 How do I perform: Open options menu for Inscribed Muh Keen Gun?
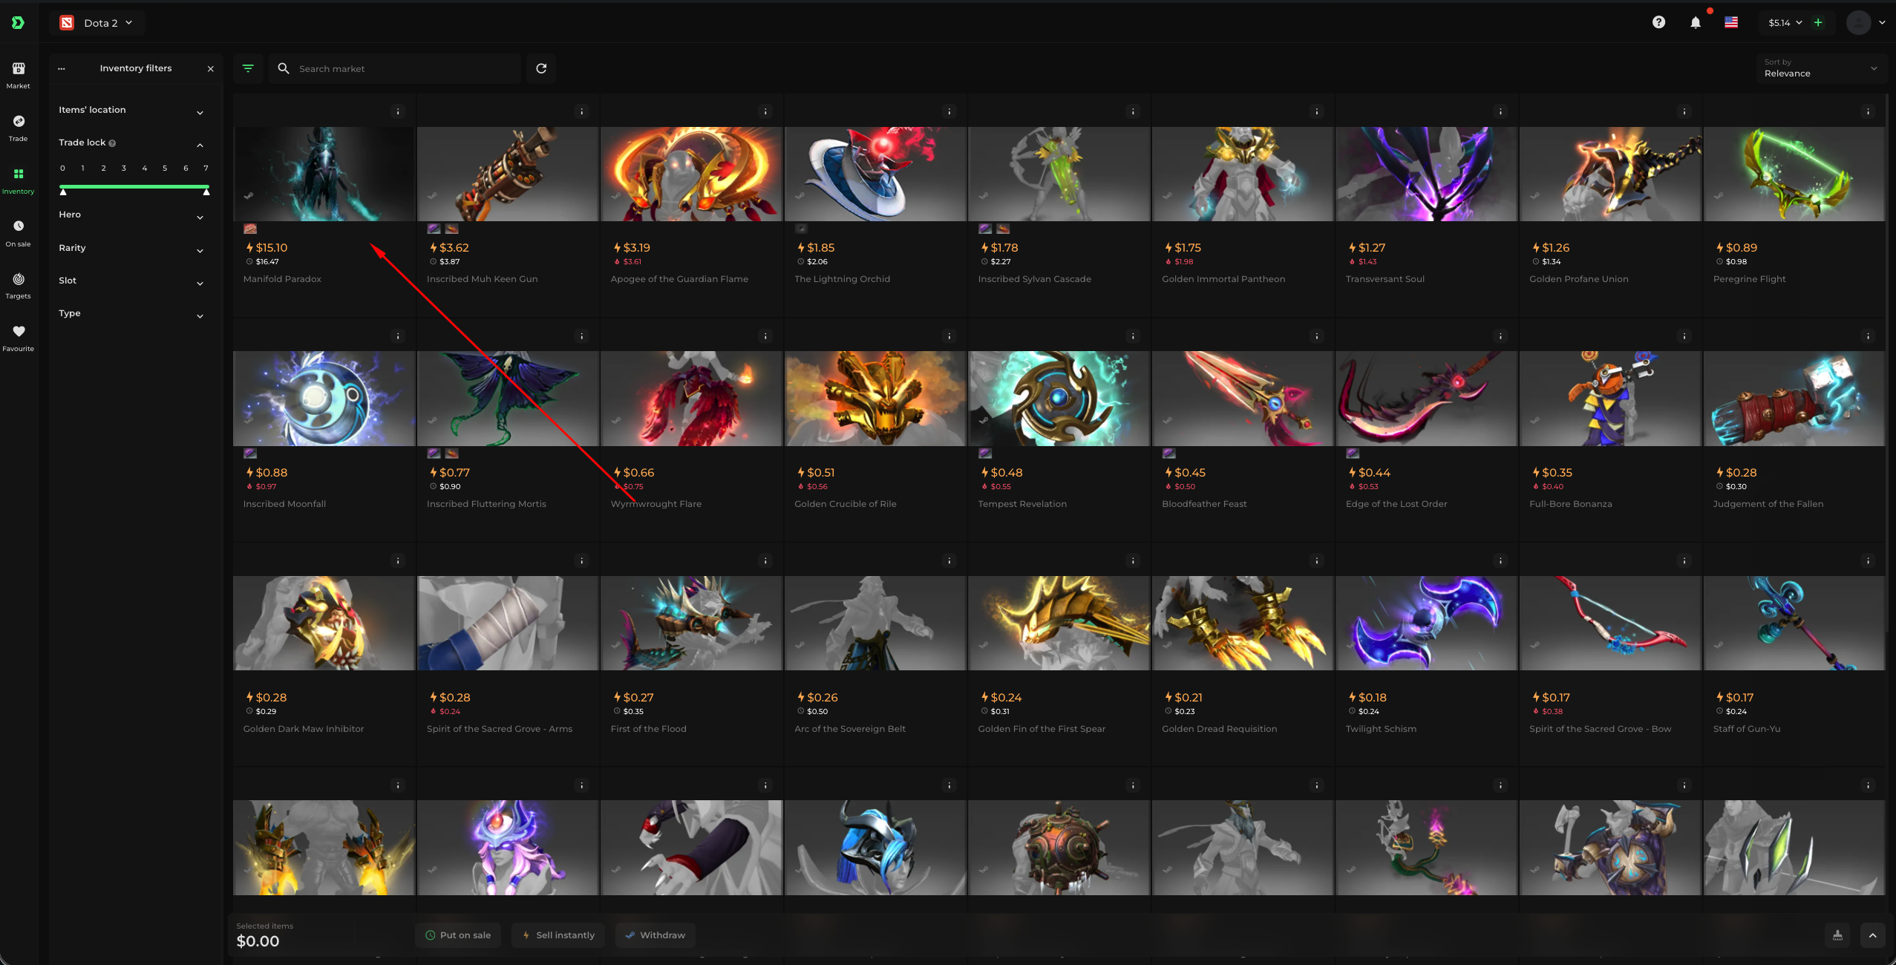[x=582, y=111]
